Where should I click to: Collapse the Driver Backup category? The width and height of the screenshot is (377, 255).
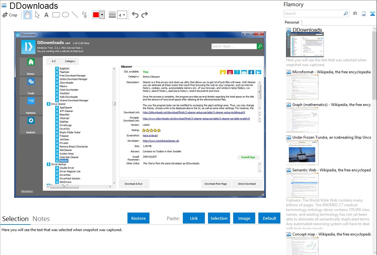point(48,164)
